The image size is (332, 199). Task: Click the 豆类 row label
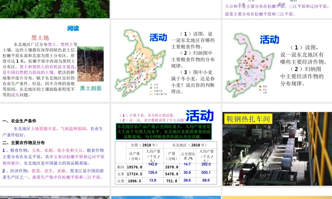pos(121,181)
